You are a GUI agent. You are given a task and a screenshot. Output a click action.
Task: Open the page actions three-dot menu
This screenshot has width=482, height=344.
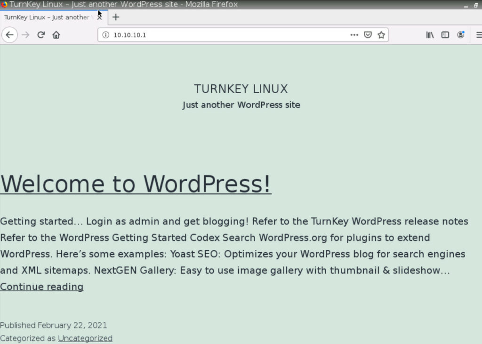(354, 35)
